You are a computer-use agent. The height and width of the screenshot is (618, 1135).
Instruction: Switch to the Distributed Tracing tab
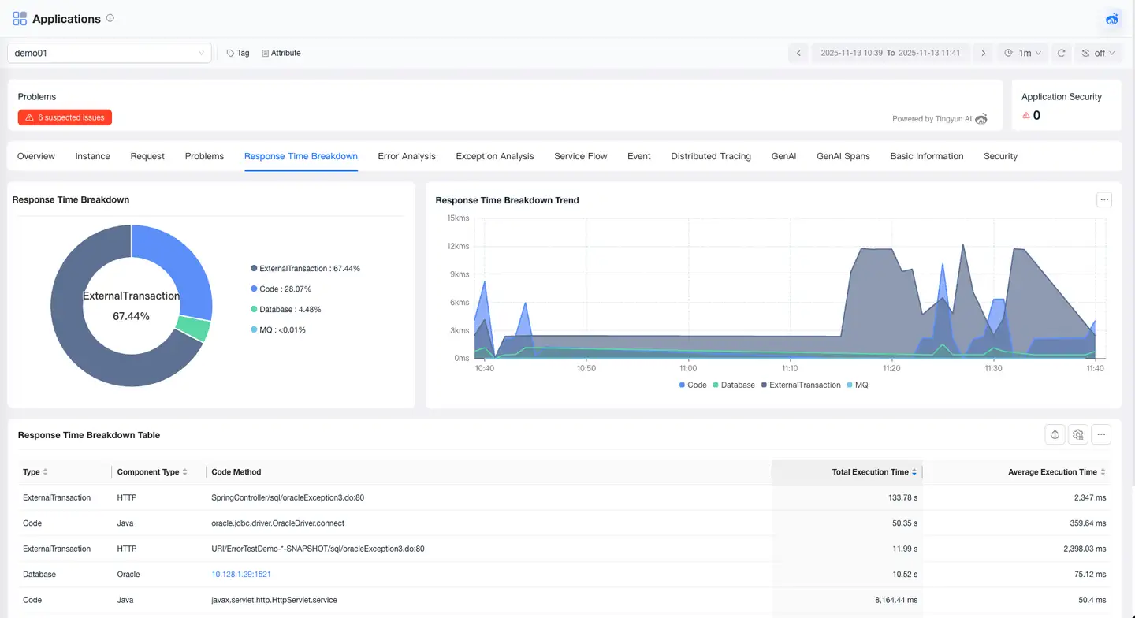(x=710, y=156)
